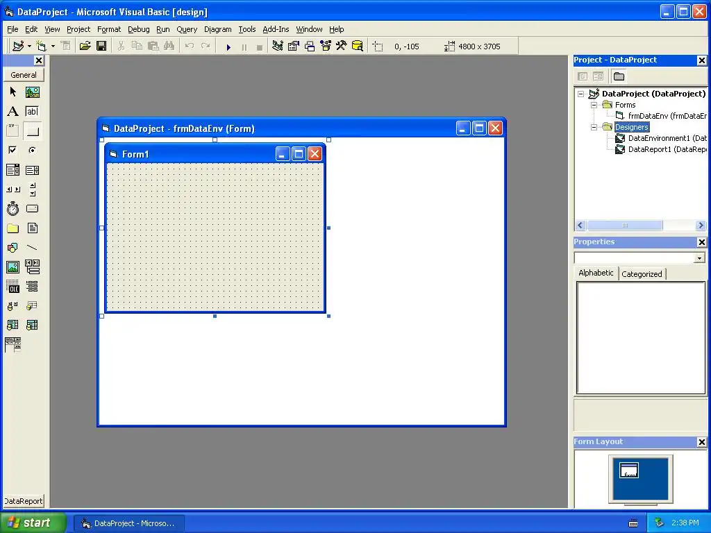This screenshot has width=711, height=533.
Task: Click the form thumbnail in Form Layout
Action: pyautogui.click(x=629, y=471)
